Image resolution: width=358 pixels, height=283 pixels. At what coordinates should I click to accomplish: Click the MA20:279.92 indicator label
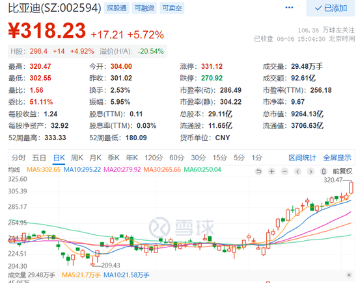point(122,169)
